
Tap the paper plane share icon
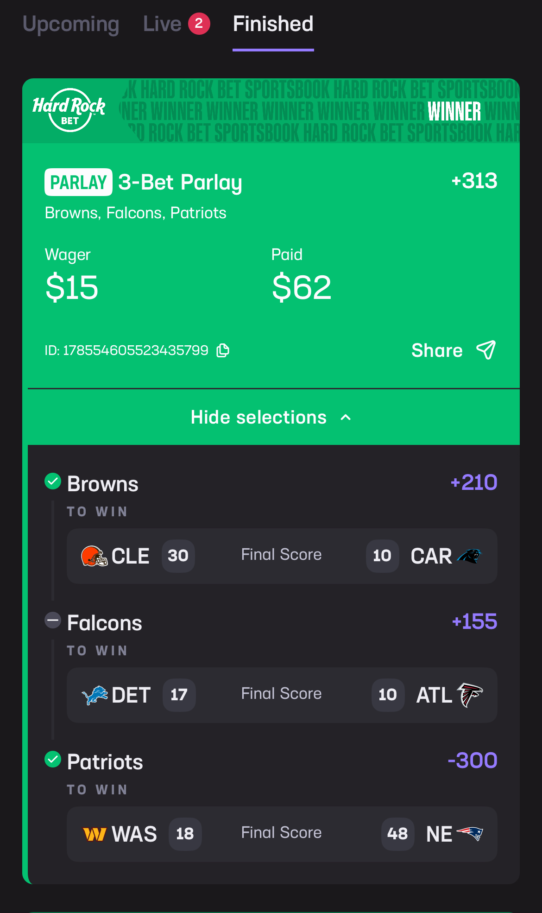tap(486, 350)
